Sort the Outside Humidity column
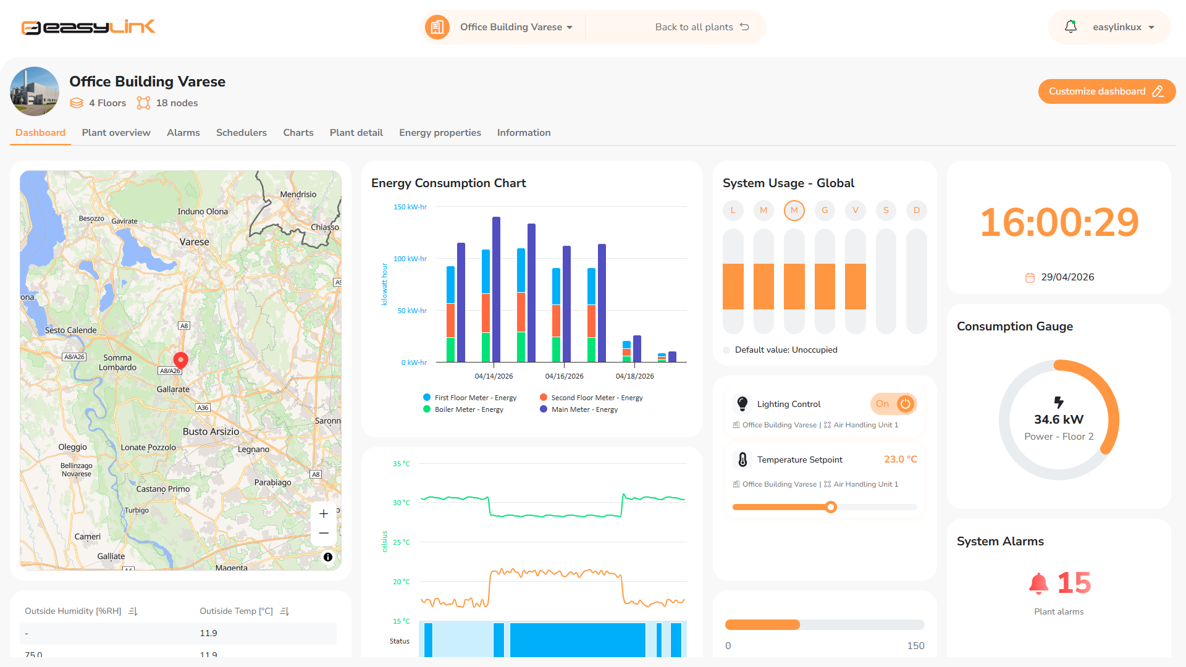Screen dimensions: 1186x667 pyautogui.click(x=133, y=611)
